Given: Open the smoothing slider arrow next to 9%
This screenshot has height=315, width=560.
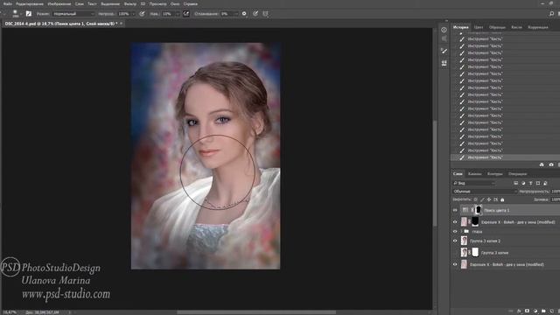Looking at the screenshot, I should point(236,14).
